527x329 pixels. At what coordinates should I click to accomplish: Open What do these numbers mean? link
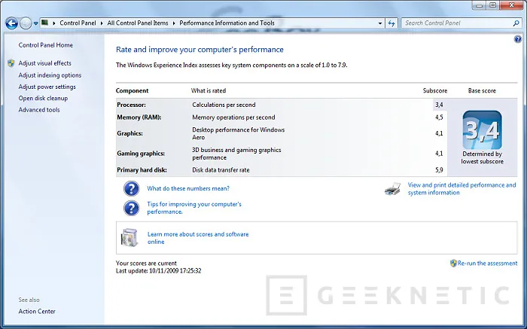pos(188,188)
